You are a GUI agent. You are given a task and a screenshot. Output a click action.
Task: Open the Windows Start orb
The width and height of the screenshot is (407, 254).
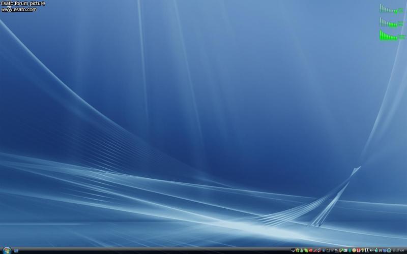7,250
